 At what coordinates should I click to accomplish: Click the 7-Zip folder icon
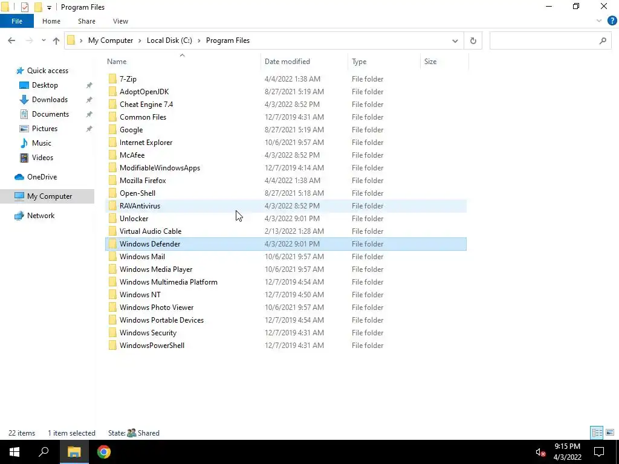(x=112, y=79)
